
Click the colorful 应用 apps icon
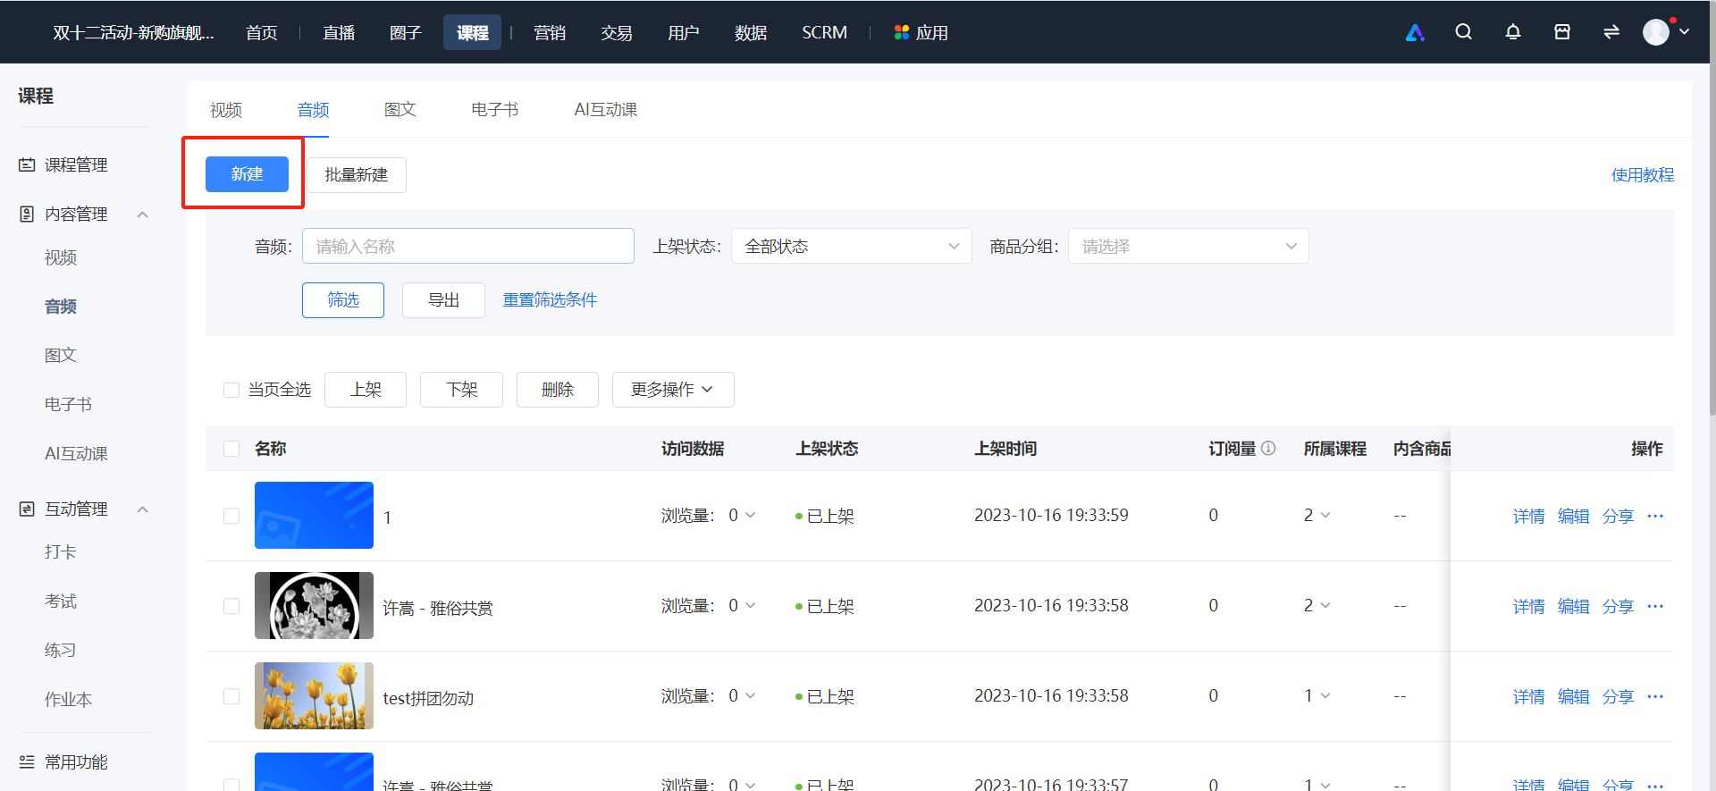[901, 32]
